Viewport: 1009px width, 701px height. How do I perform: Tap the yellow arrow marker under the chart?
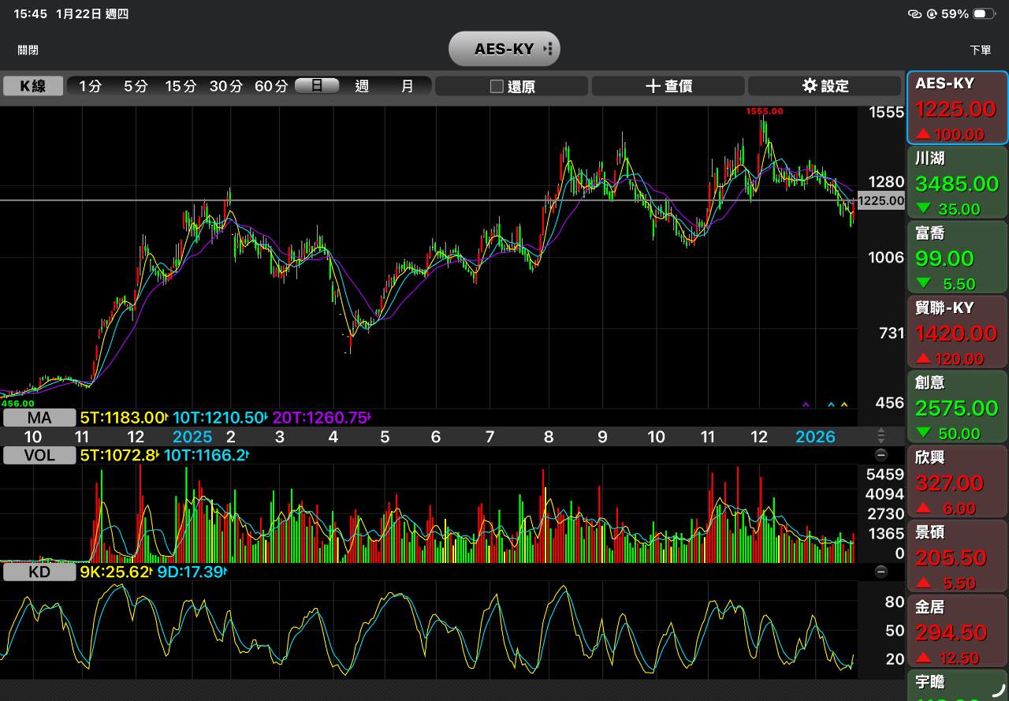[844, 405]
